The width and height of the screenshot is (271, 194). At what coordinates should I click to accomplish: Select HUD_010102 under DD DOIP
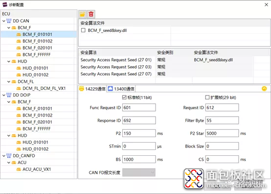[35, 149]
